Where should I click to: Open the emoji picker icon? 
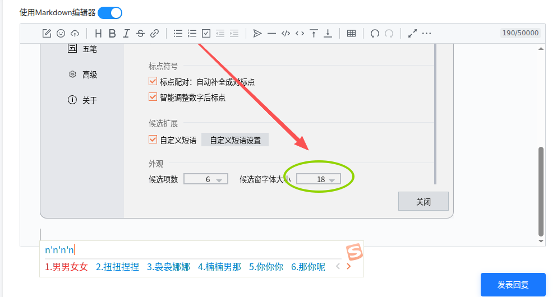(61, 34)
